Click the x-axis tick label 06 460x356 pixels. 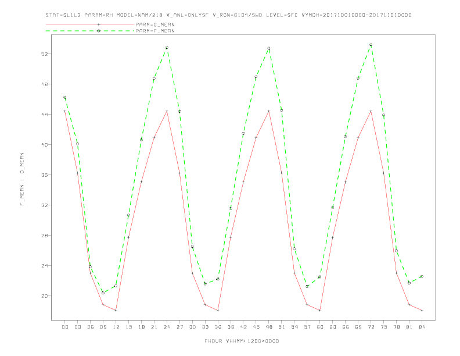91,327
